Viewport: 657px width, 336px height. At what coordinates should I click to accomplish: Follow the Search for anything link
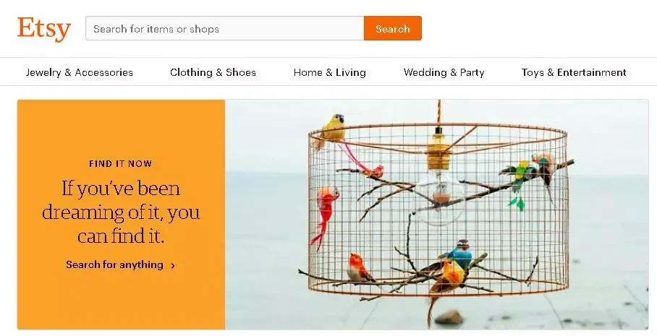114,265
